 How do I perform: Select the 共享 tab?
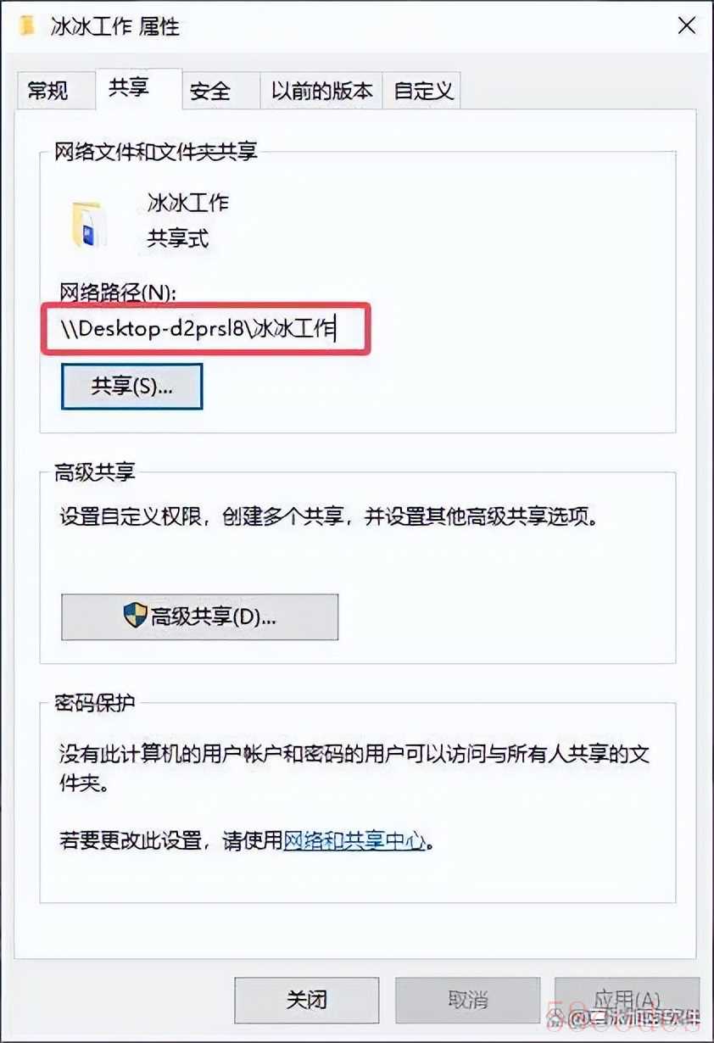pos(129,88)
